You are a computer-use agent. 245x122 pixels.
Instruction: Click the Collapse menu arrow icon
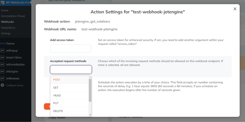2,85
